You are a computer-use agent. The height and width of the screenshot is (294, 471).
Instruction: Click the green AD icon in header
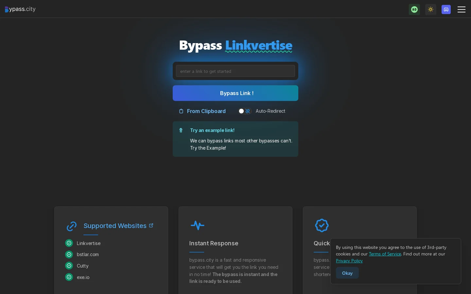coord(414,9)
